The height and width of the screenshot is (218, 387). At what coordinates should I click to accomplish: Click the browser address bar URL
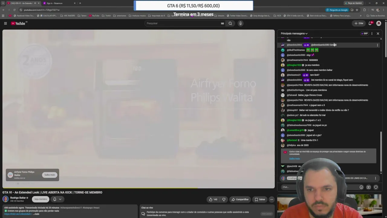tap(42, 10)
